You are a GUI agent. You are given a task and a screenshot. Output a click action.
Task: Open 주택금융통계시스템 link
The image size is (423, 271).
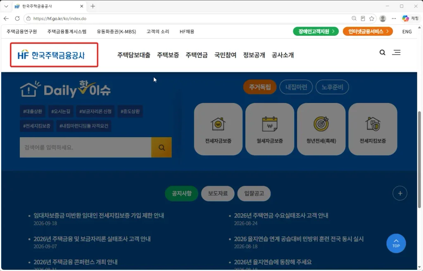67,31
